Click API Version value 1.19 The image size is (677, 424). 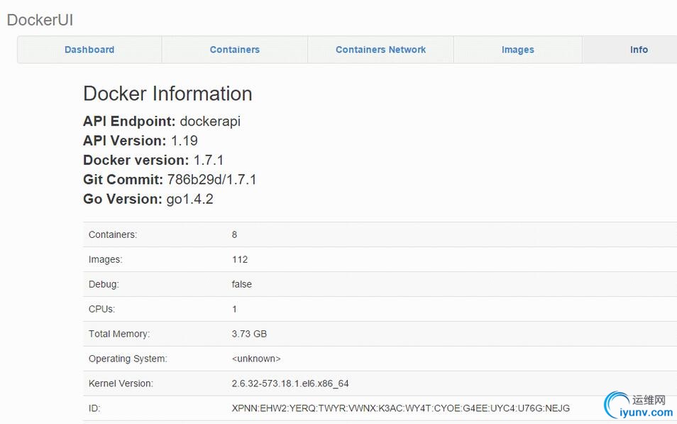(185, 141)
